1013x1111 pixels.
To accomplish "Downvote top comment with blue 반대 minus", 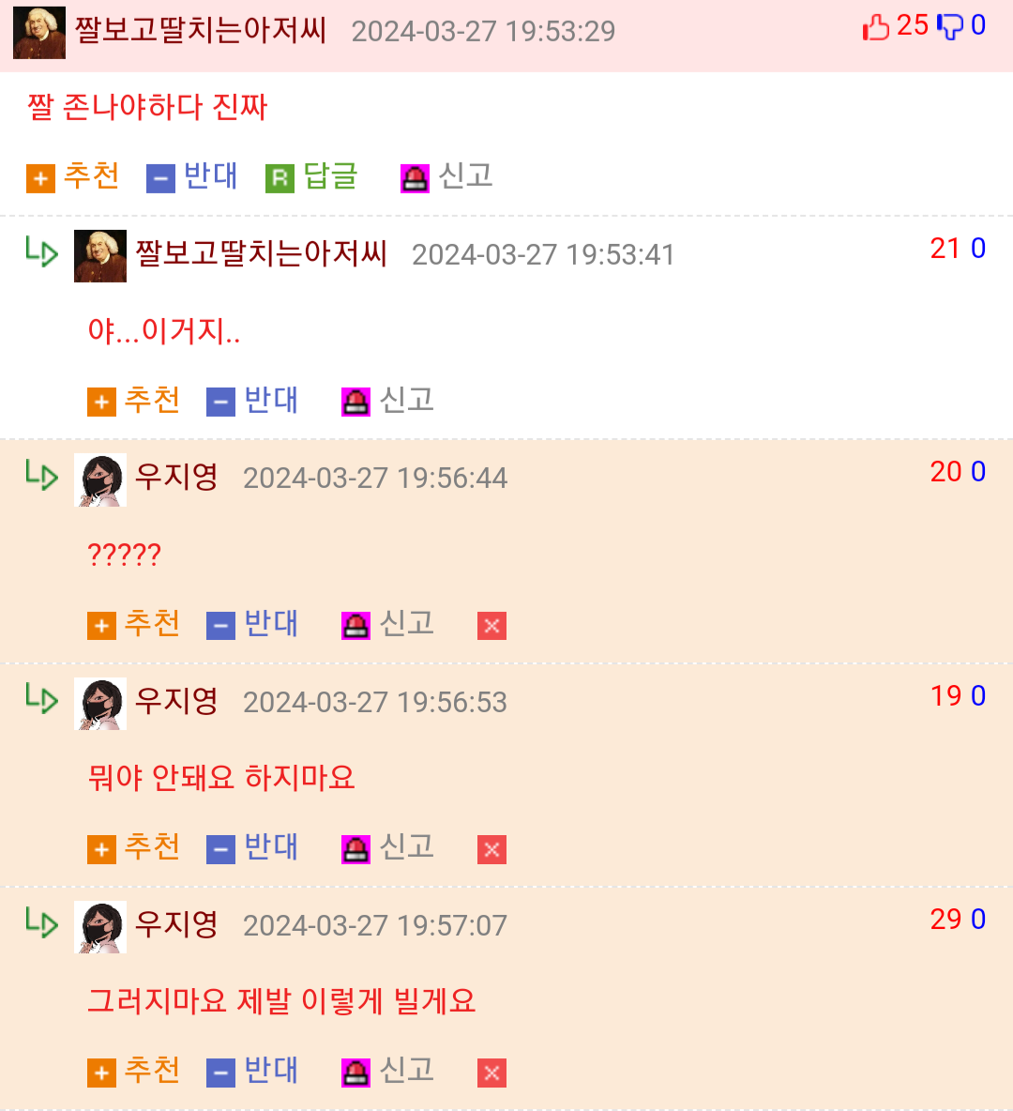I will pyautogui.click(x=192, y=176).
